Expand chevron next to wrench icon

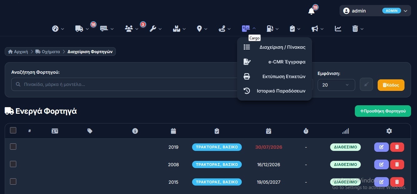160,29
